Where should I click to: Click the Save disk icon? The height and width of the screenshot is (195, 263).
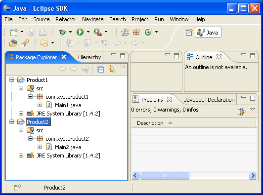[31, 32]
